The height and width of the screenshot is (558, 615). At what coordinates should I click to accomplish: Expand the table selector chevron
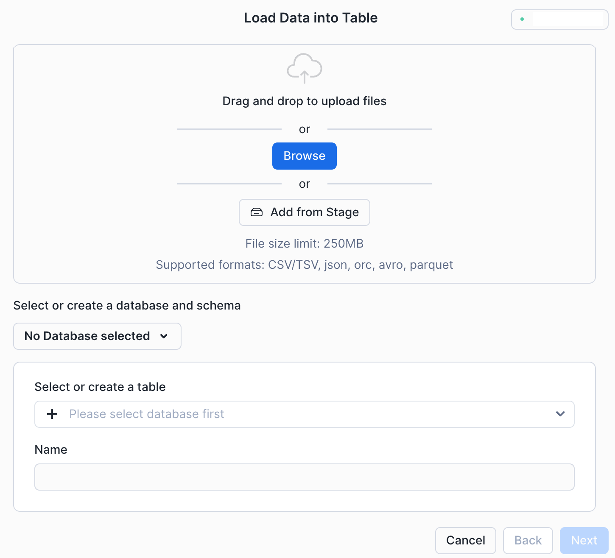pyautogui.click(x=560, y=414)
